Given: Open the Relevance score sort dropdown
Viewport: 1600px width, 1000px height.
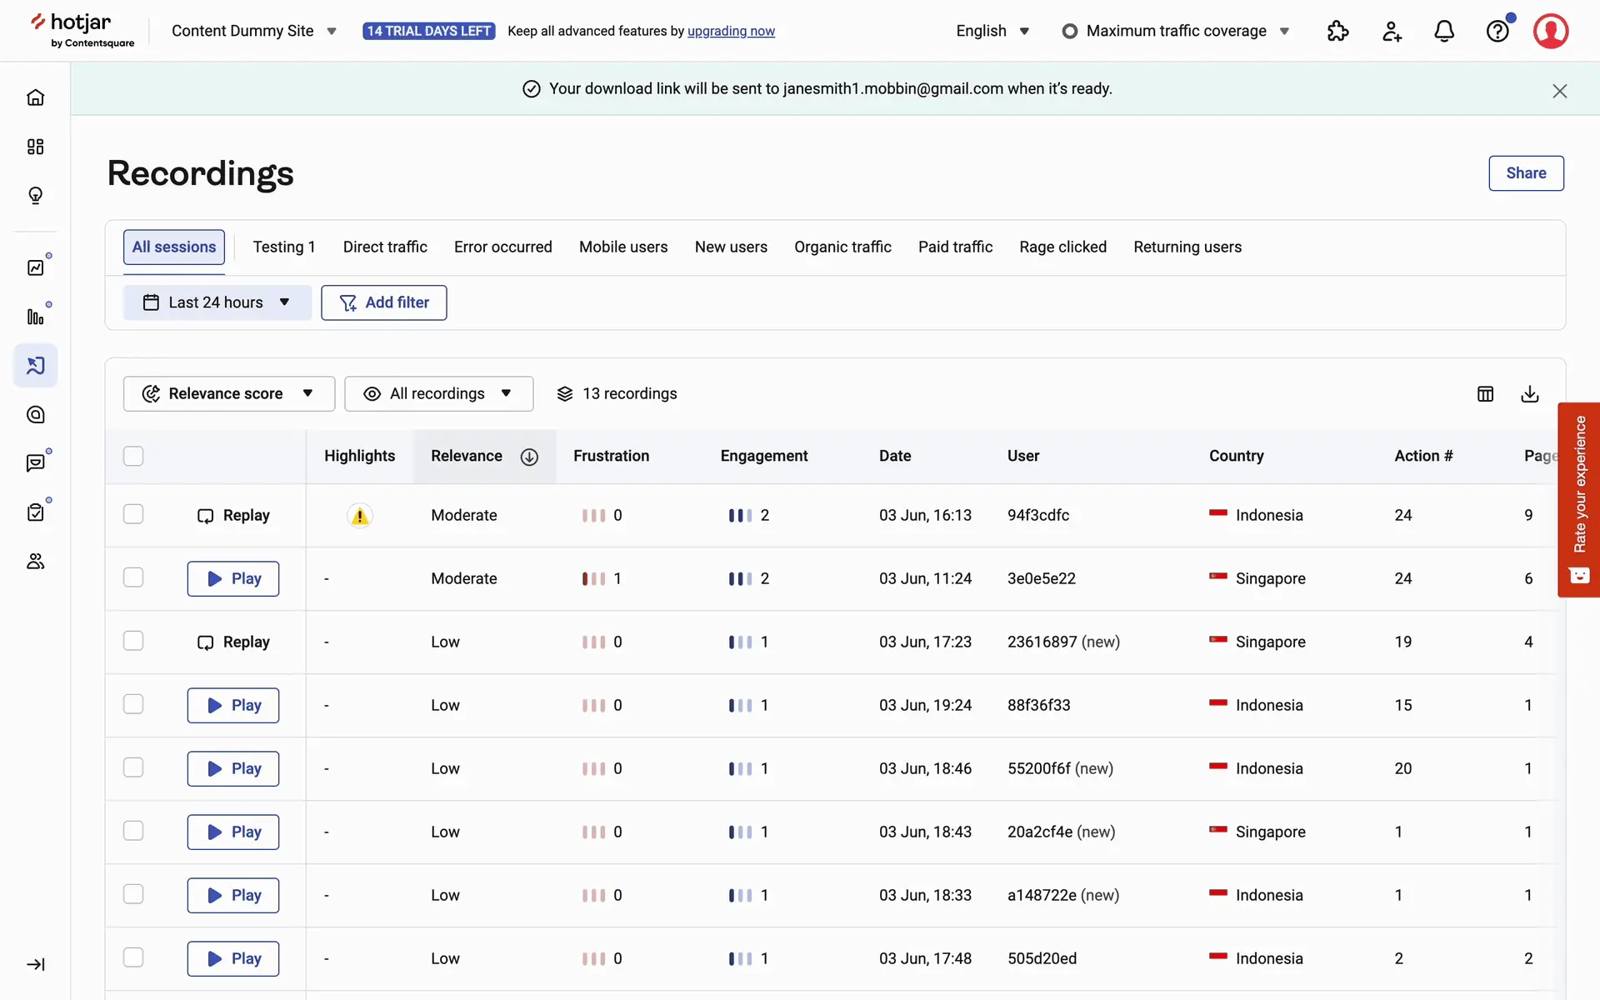Looking at the screenshot, I should [228, 393].
